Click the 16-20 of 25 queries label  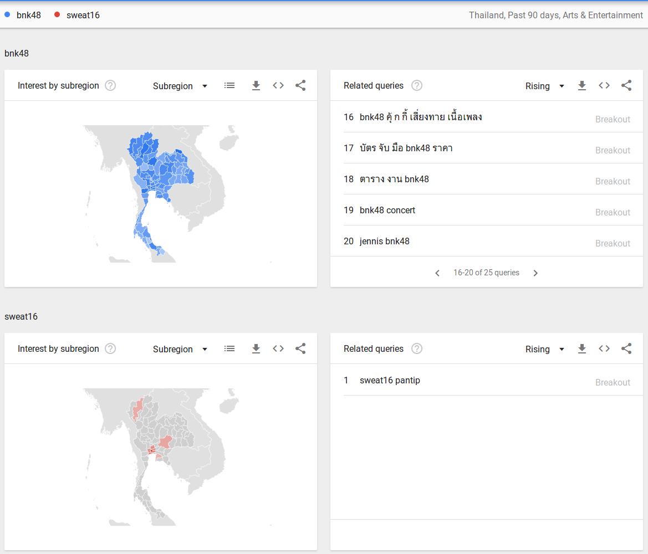click(x=486, y=273)
